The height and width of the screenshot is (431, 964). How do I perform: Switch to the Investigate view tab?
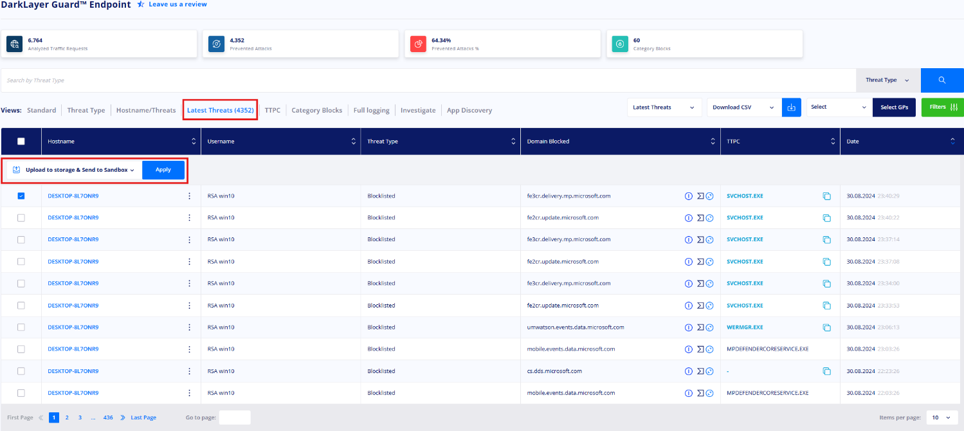(x=418, y=111)
